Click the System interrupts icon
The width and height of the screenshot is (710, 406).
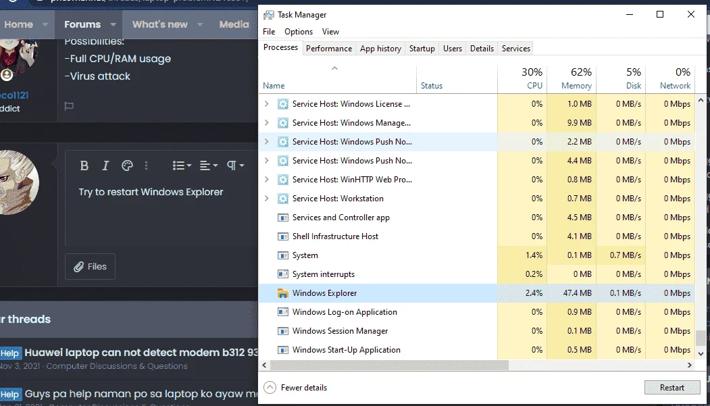pyautogui.click(x=282, y=274)
